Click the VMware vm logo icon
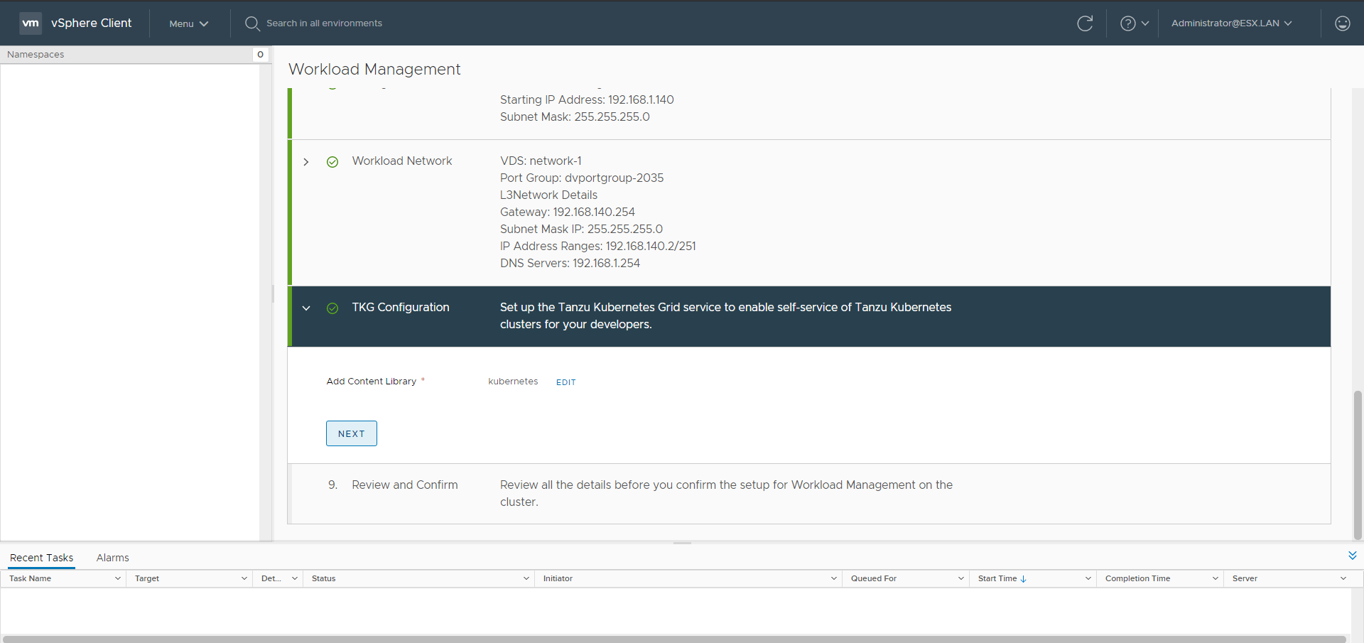 click(31, 23)
